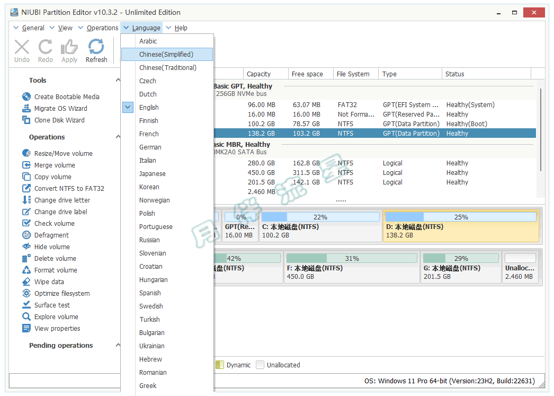Select the 96.00 MB FAT32 partition row
This screenshot has height=396, width=554.
pyautogui.click(x=375, y=104)
